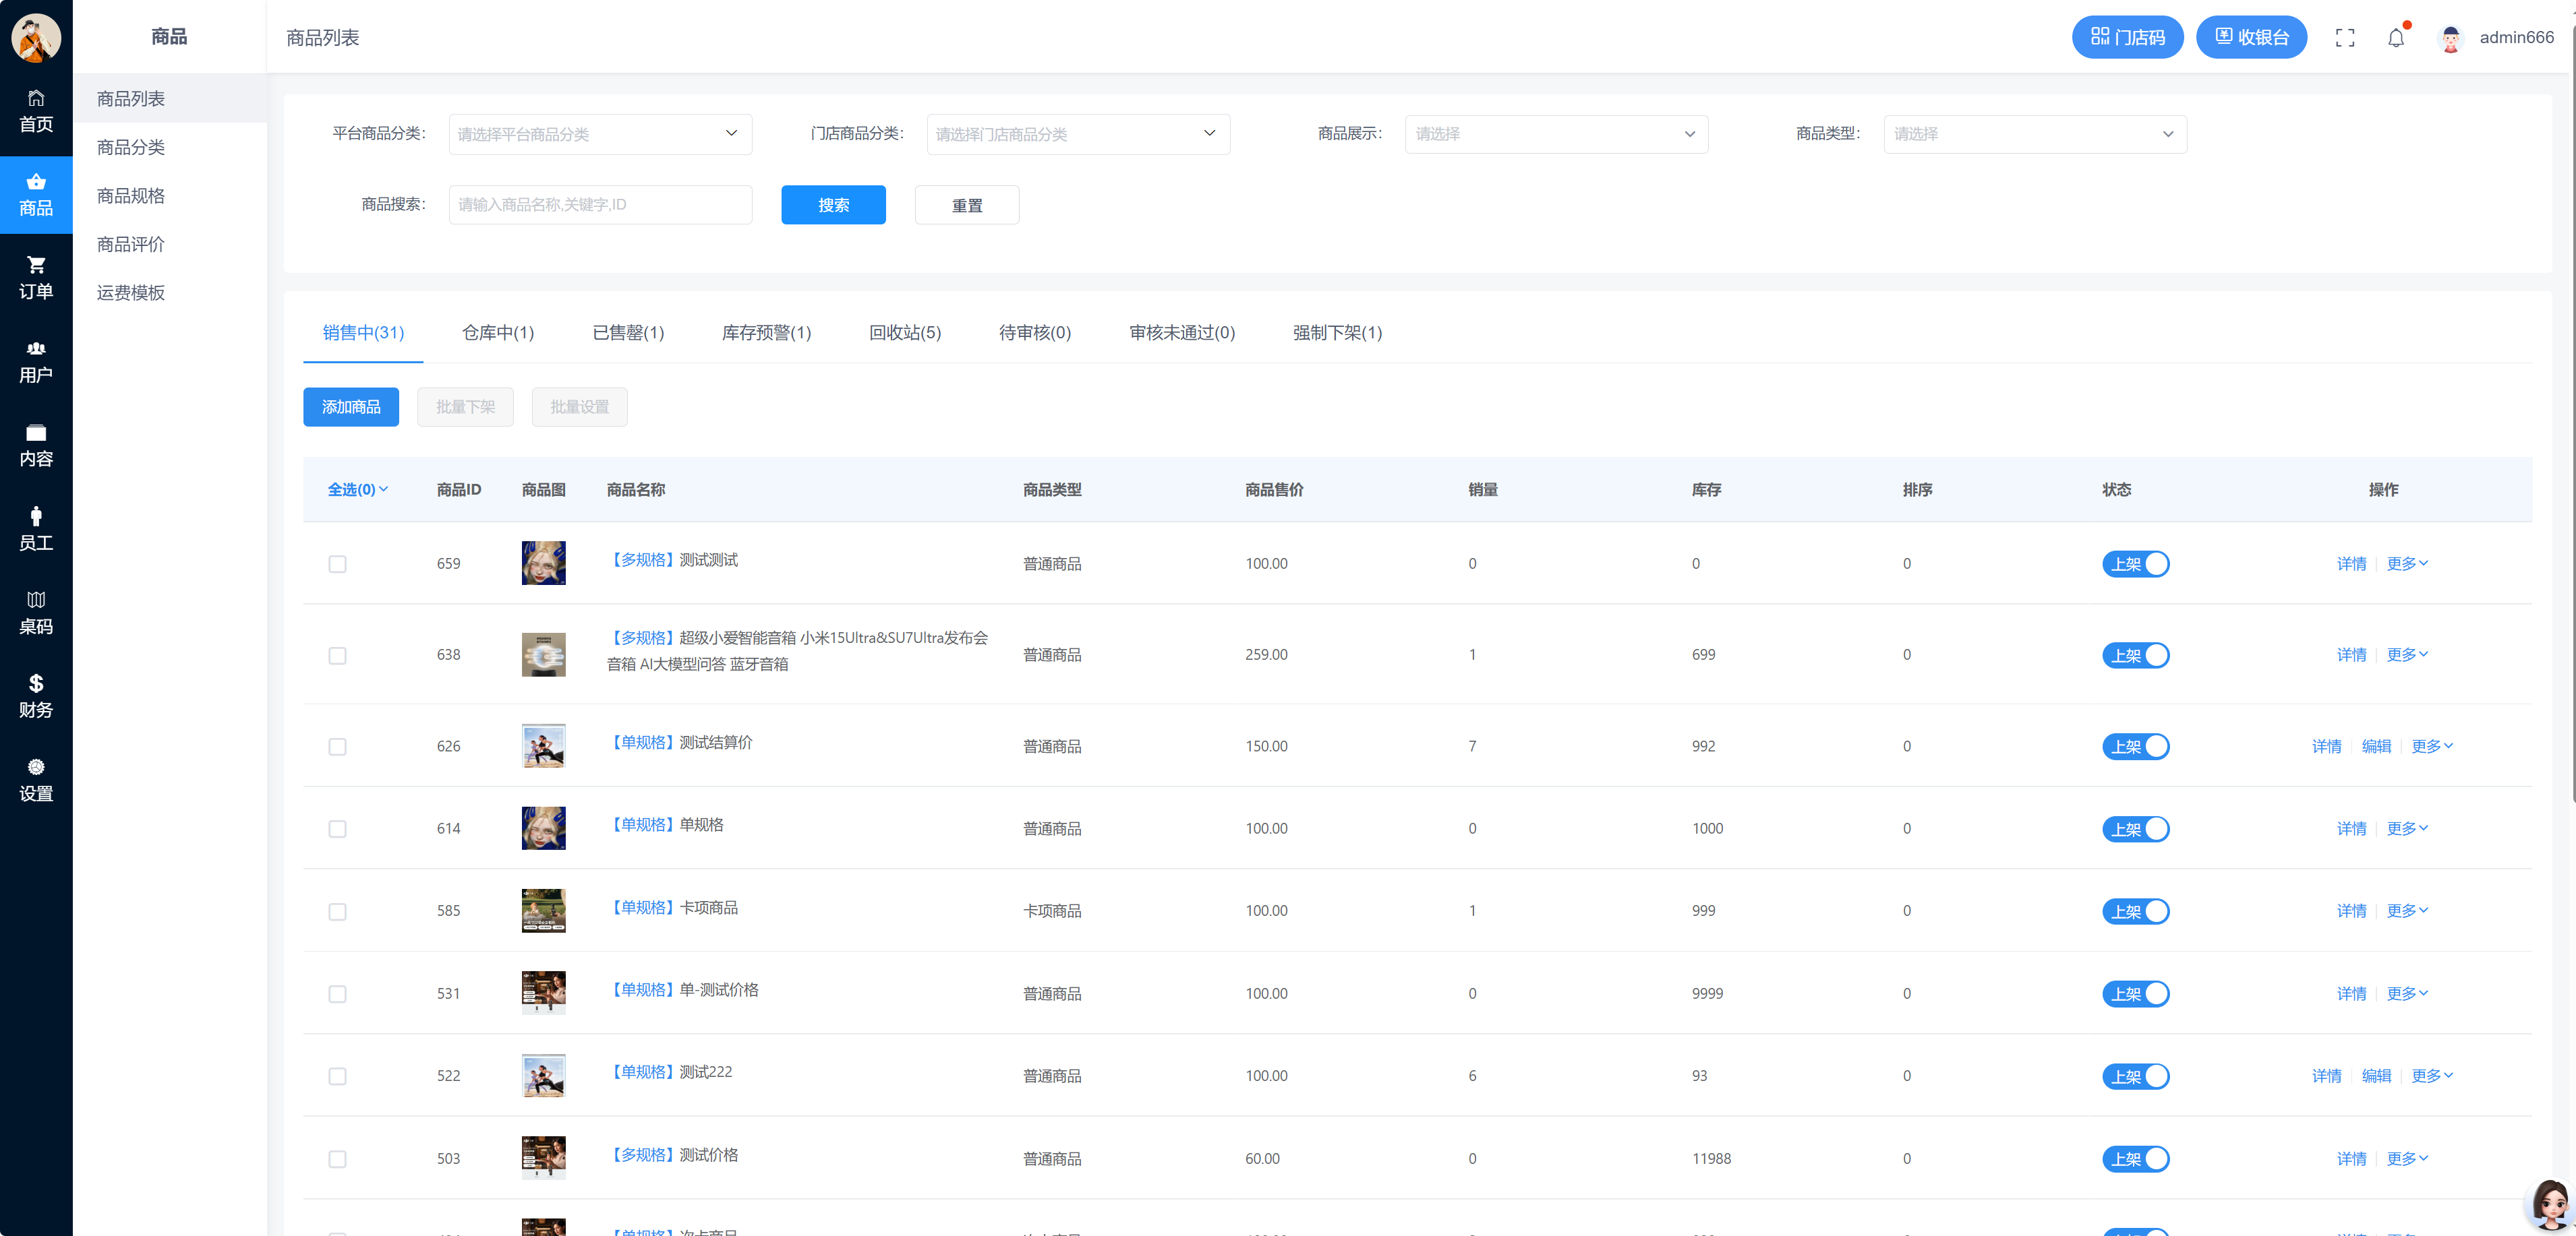This screenshot has height=1236, width=2576.
Task: Turn off 上架 switch for product 638
Action: pyautogui.click(x=2135, y=656)
